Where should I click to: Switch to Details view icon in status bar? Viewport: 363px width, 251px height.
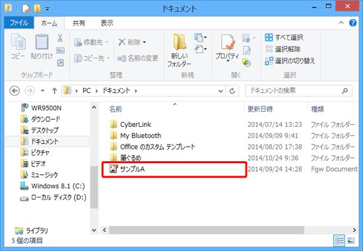pos(339,241)
